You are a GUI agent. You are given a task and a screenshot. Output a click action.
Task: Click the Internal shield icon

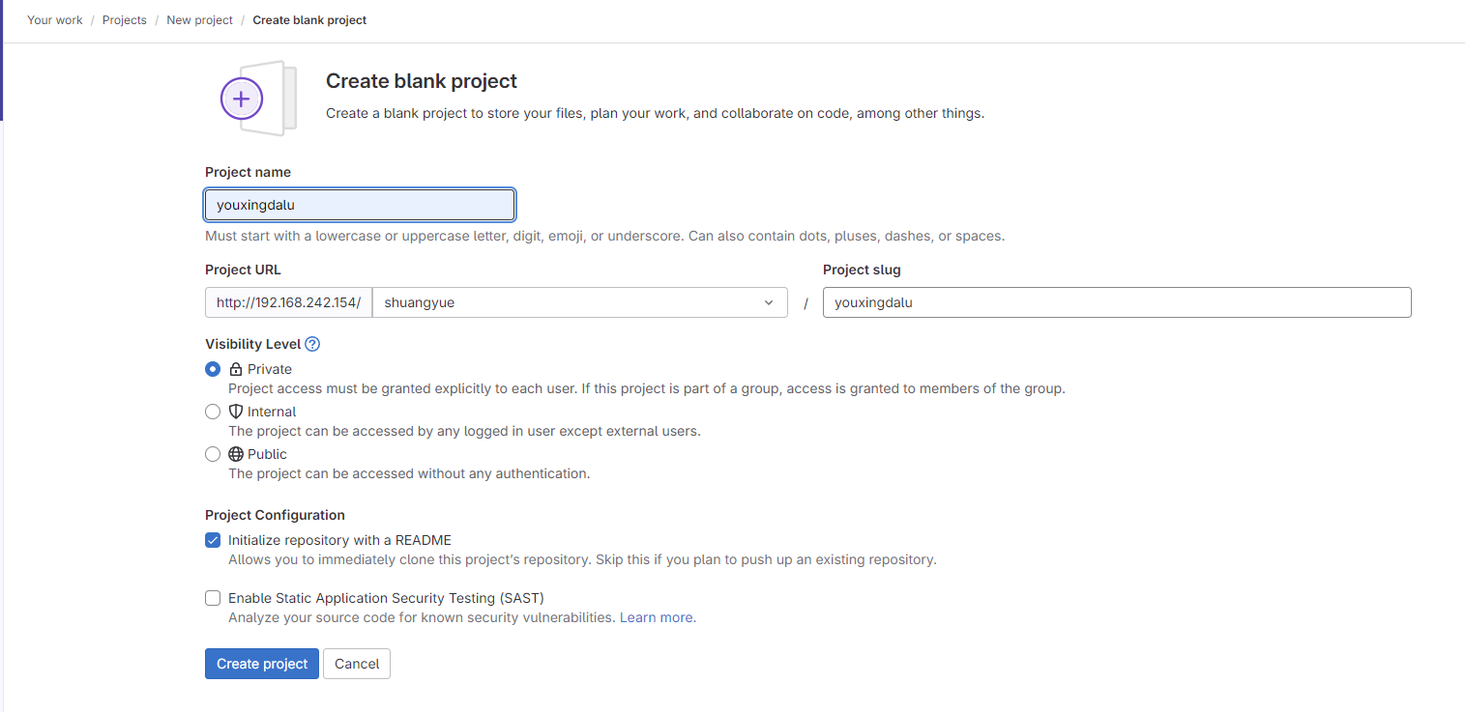(236, 412)
